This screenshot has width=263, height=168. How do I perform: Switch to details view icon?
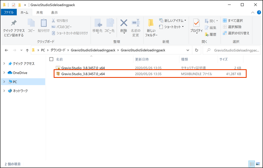(252, 164)
